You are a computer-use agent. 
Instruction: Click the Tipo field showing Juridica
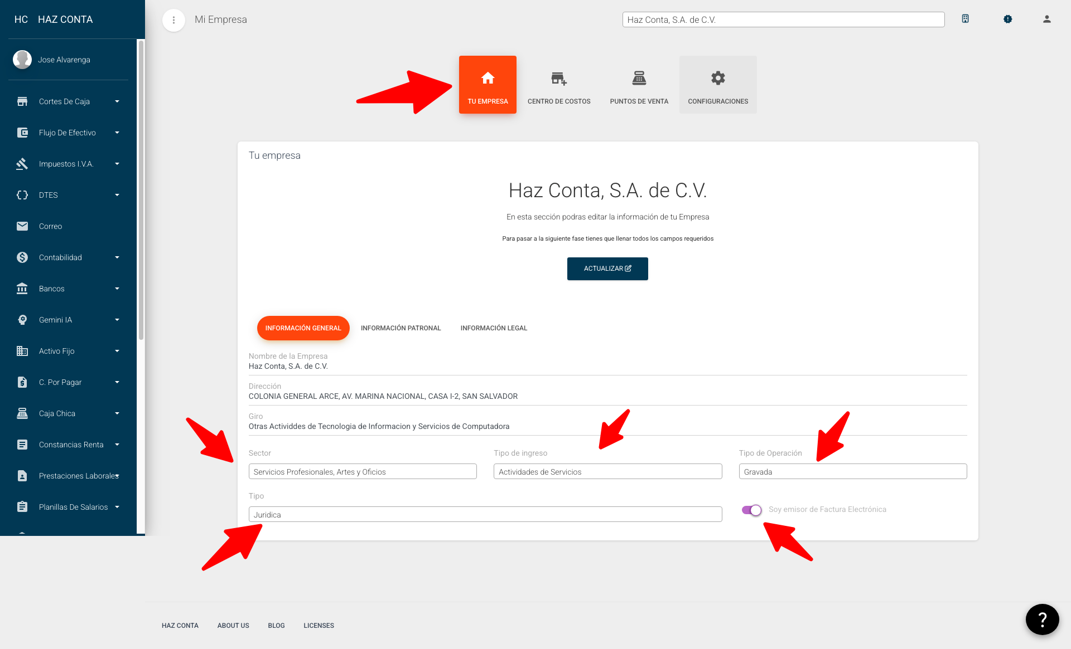pyautogui.click(x=485, y=514)
